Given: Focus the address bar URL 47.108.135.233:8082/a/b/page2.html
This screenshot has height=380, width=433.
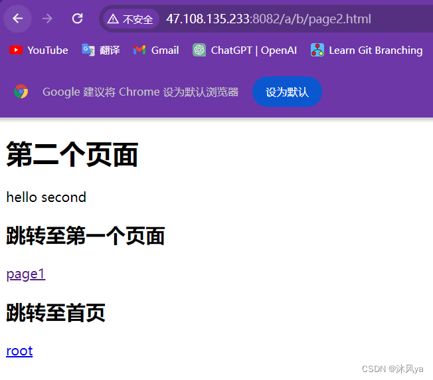Looking at the screenshot, I should [x=268, y=19].
